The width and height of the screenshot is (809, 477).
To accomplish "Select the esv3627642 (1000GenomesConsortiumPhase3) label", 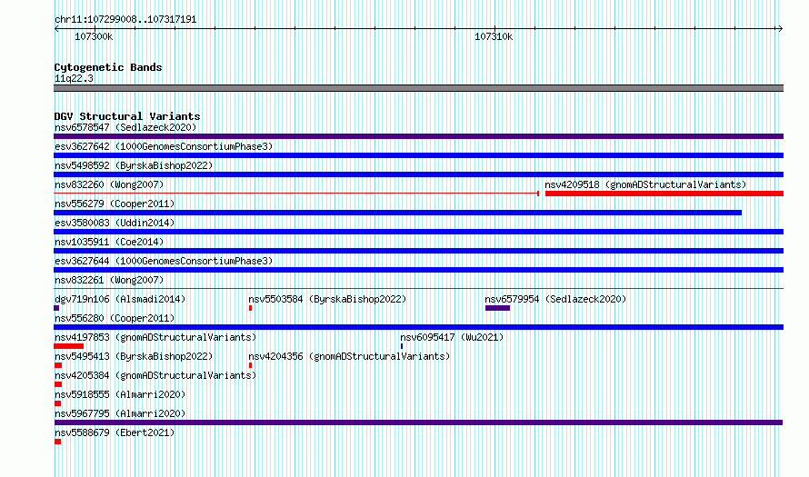I will 164,146.
